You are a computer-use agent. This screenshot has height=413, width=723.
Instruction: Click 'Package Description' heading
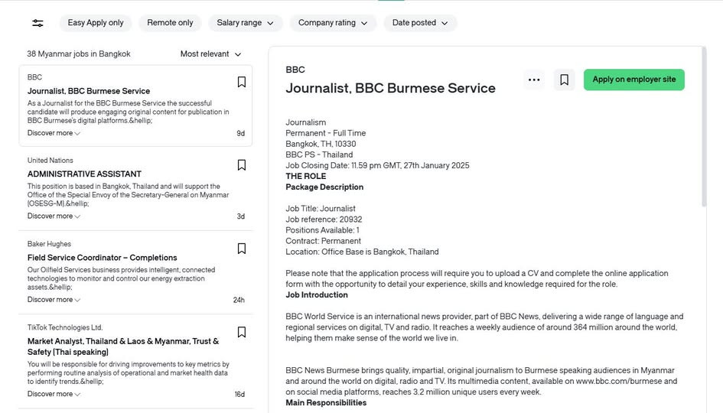[x=324, y=187]
